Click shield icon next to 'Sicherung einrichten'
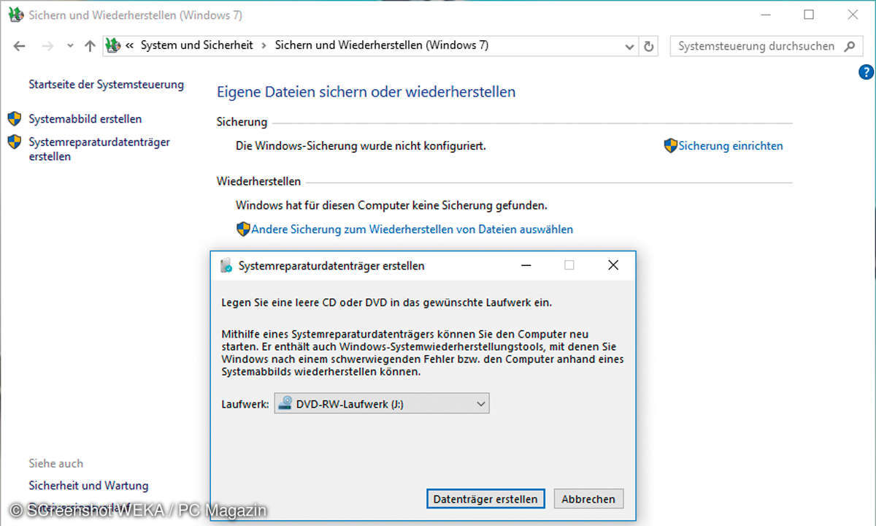 click(671, 146)
